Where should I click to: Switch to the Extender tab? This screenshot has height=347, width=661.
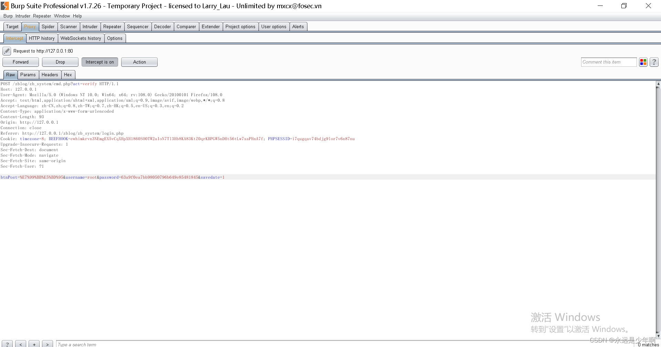coord(211,27)
